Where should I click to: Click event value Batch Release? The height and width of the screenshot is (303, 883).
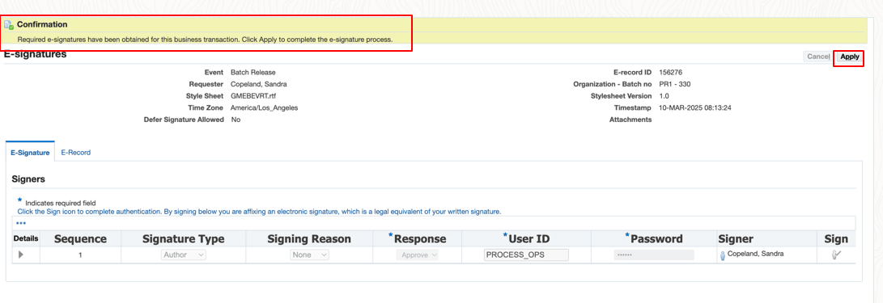pos(253,73)
